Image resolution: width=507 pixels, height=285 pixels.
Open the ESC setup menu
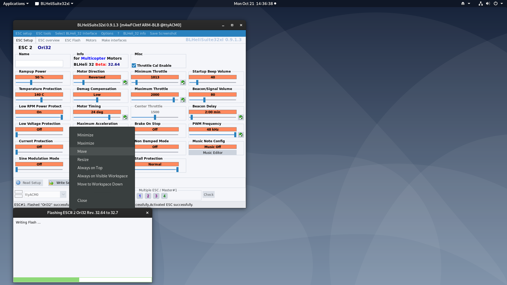pyautogui.click(x=24, y=33)
